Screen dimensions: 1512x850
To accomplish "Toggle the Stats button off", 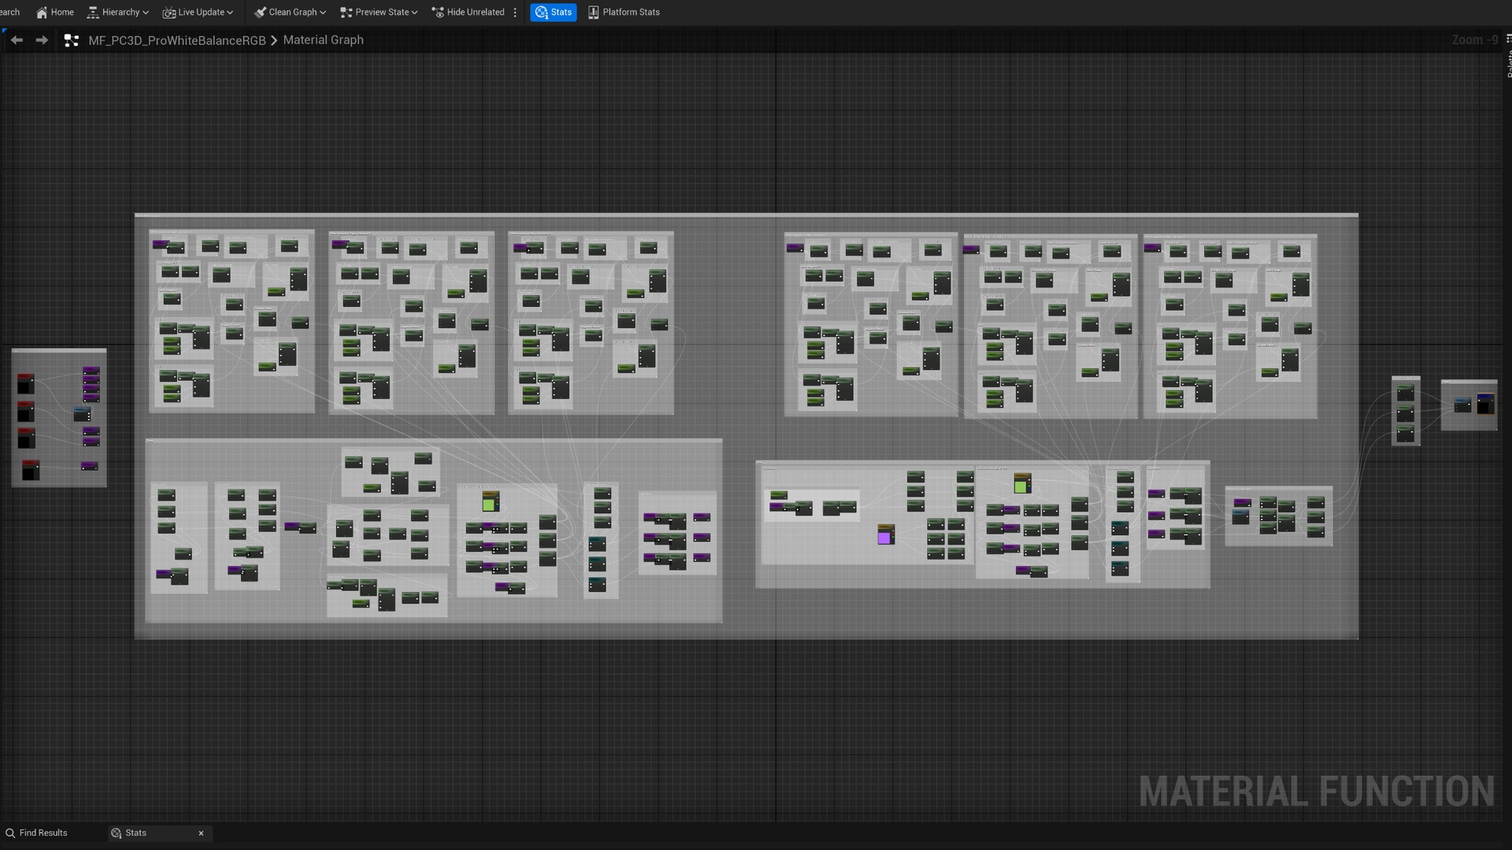I will tap(553, 13).
